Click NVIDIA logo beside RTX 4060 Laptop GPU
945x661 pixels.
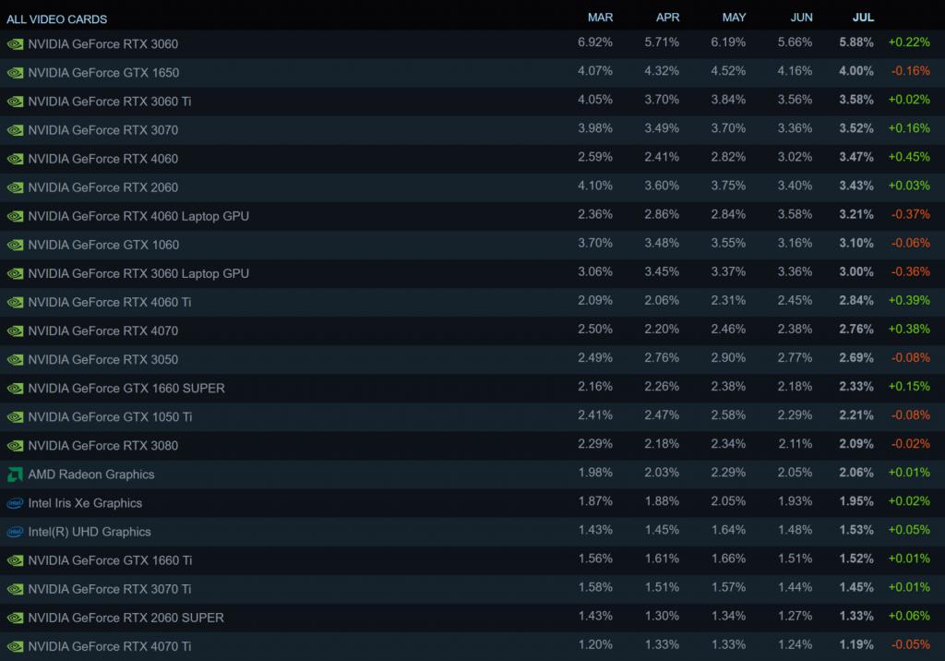[15, 216]
